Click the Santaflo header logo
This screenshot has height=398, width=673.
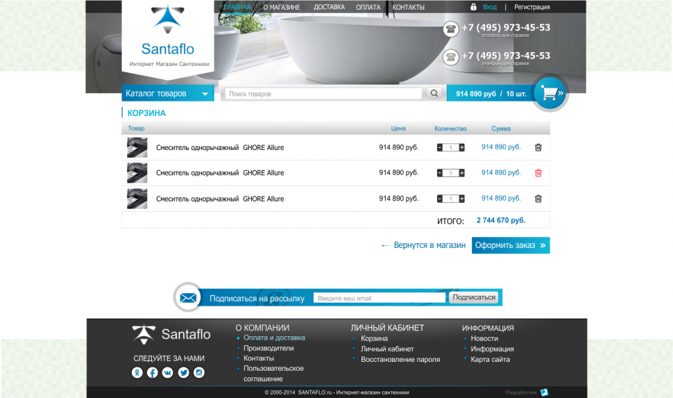pyautogui.click(x=168, y=37)
